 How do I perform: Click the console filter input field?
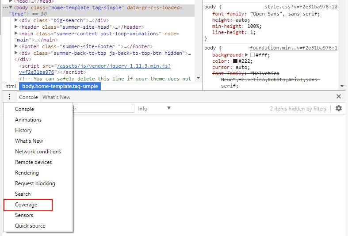pos(103,108)
